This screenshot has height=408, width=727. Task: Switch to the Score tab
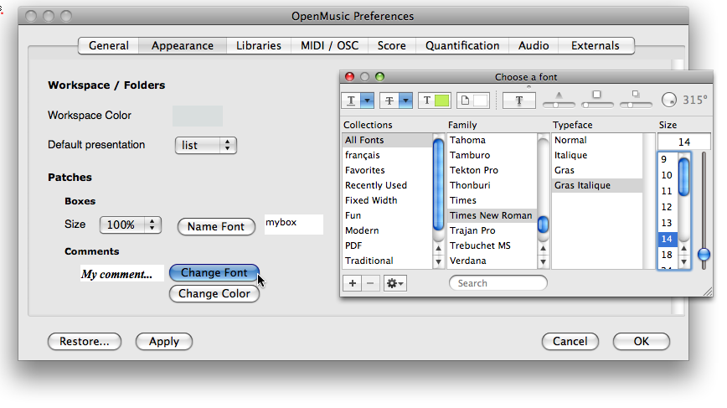click(x=392, y=45)
